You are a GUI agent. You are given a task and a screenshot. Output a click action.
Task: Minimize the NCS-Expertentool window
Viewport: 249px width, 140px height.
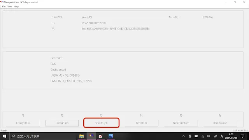[226, 2]
